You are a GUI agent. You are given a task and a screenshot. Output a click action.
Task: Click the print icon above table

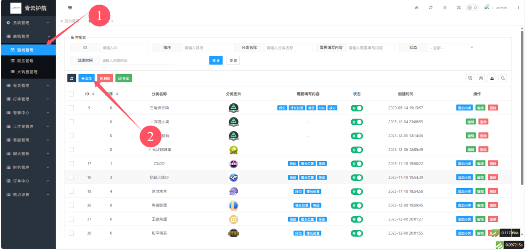pos(481,78)
